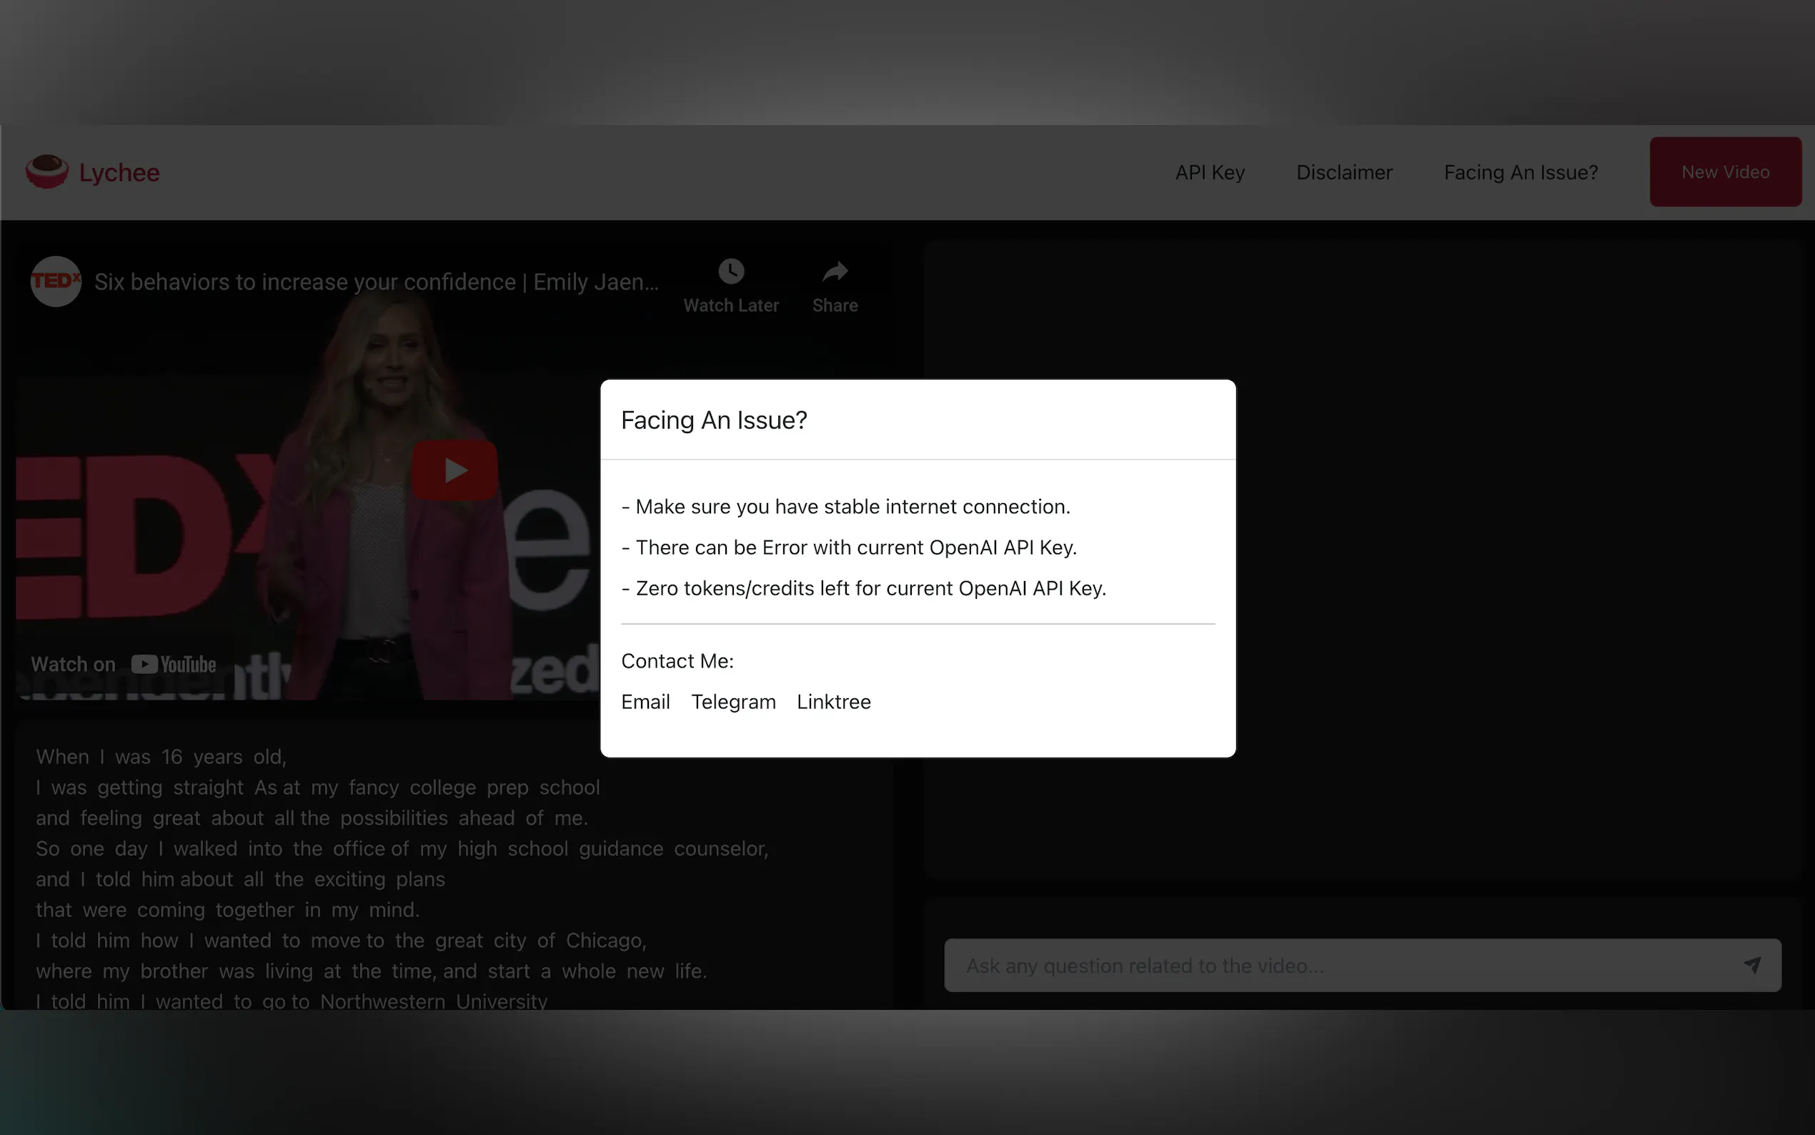Open the Email contact link

645,702
